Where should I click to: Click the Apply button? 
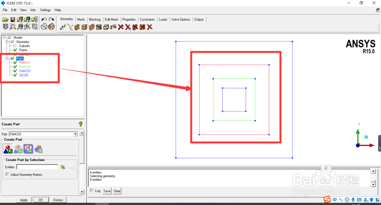point(24,200)
